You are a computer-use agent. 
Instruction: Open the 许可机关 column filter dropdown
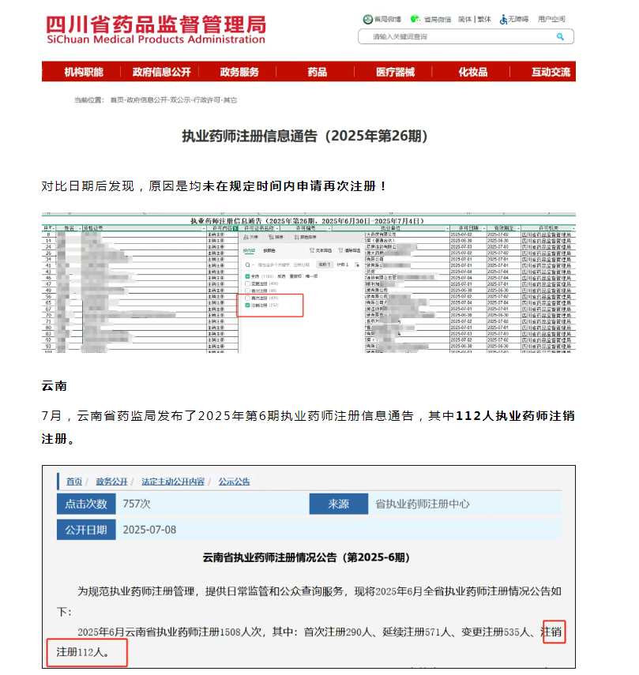click(x=573, y=228)
